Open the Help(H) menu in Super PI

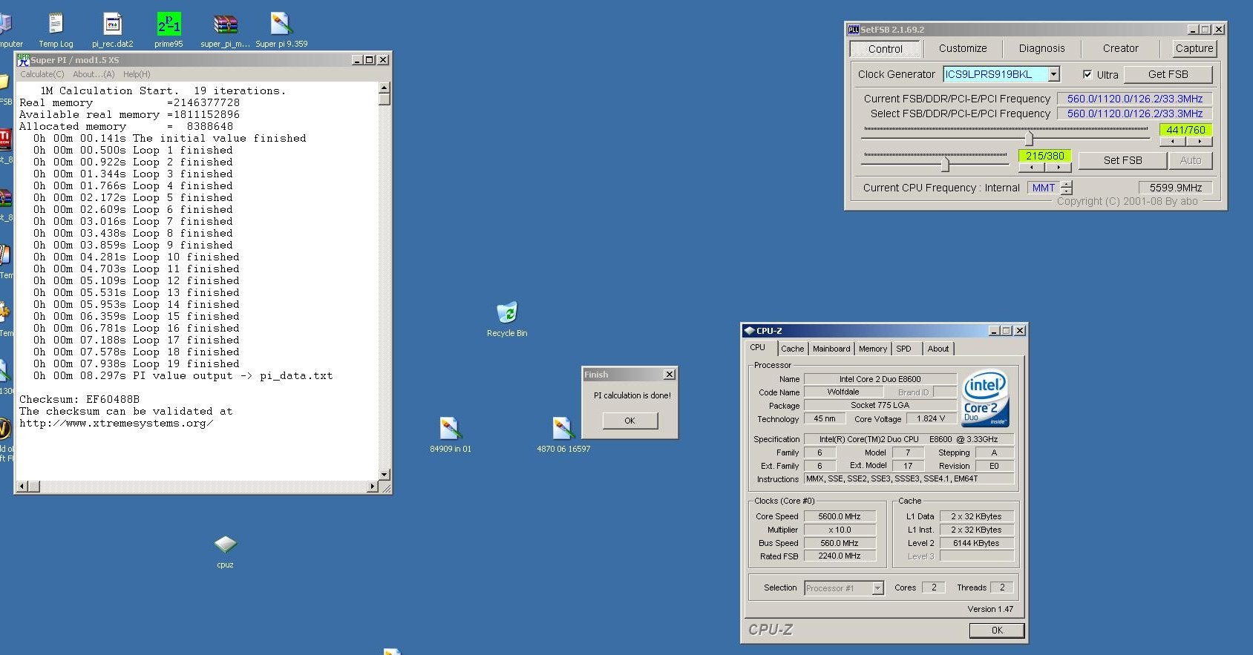(137, 74)
